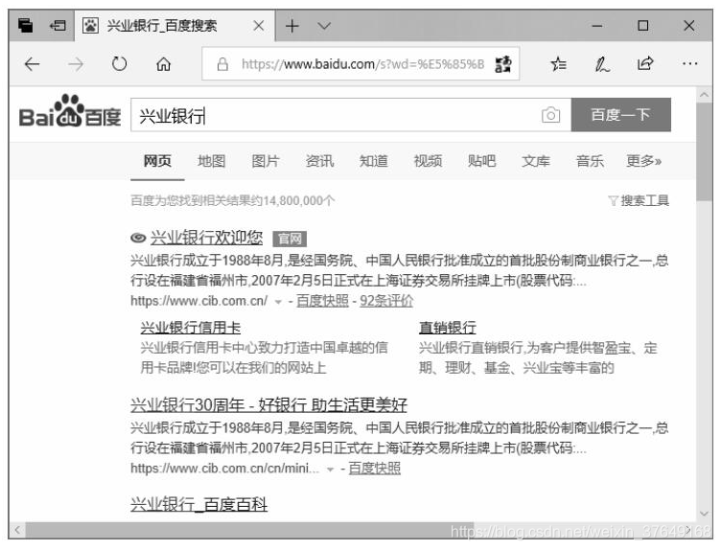Click the result count text 14,800,000个
Screen dimensions: 721x550
pos(299,201)
